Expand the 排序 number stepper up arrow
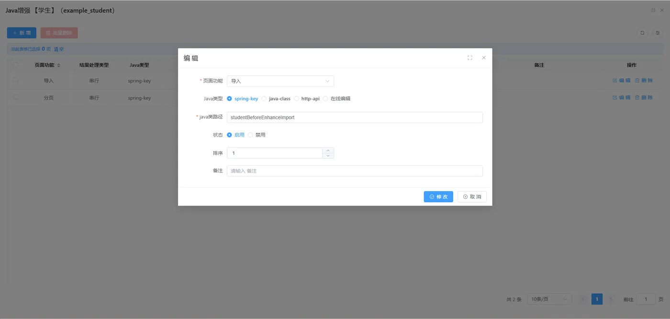This screenshot has width=670, height=319. (x=328, y=149)
